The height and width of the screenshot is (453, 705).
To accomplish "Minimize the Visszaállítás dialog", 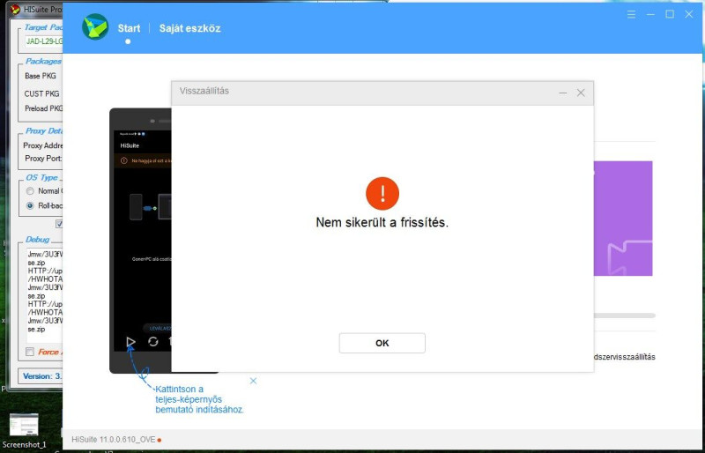I will [562, 93].
